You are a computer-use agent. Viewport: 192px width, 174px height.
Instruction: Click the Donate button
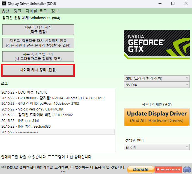pos(141,169)
